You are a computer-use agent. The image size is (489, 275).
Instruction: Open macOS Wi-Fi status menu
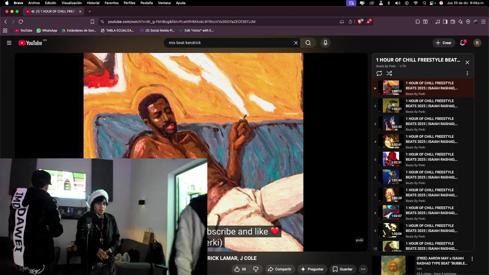(x=416, y=3)
